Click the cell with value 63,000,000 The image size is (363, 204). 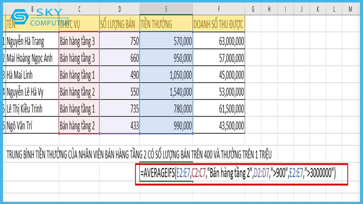[219, 42]
